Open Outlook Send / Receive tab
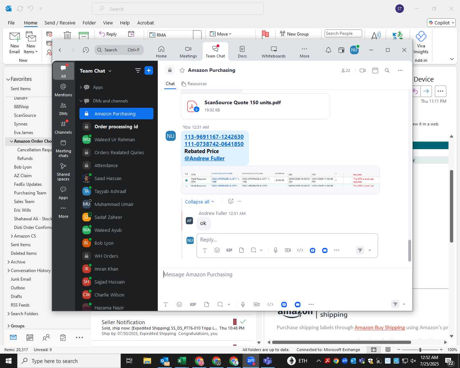Image resolution: width=460 pixels, height=368 pixels. pos(60,23)
